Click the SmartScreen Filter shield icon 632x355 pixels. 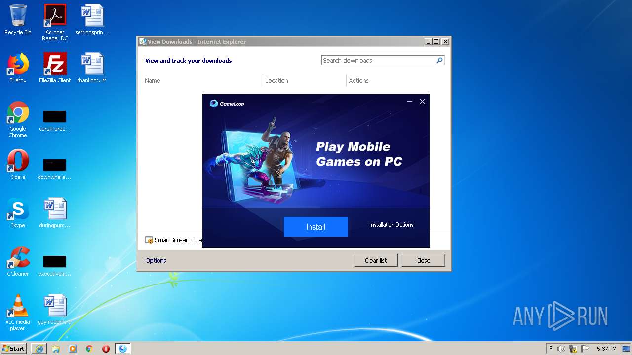coord(149,240)
